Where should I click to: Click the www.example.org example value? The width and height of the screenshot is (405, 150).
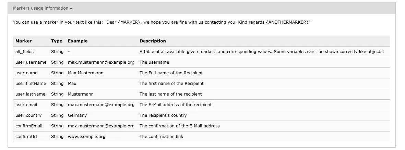(86, 137)
